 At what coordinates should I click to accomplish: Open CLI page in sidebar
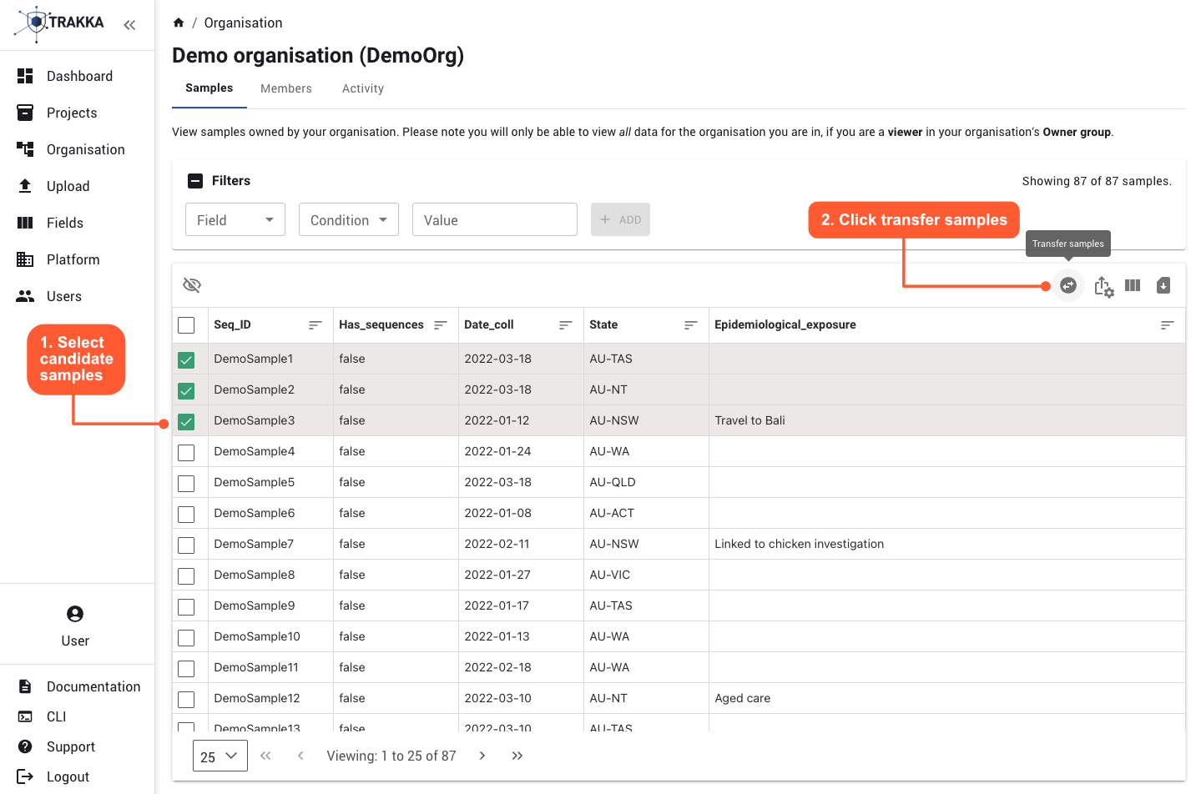click(x=77, y=716)
